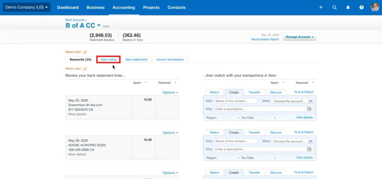Viewport: 382px width, 179px height.
Task: Open the Accounting menu
Action: pos(124,7)
